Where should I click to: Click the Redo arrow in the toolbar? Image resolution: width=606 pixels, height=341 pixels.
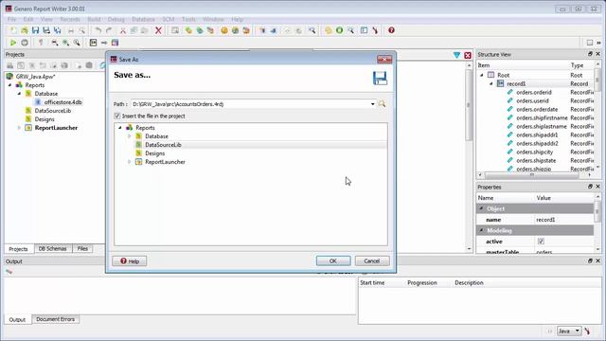point(109,30)
